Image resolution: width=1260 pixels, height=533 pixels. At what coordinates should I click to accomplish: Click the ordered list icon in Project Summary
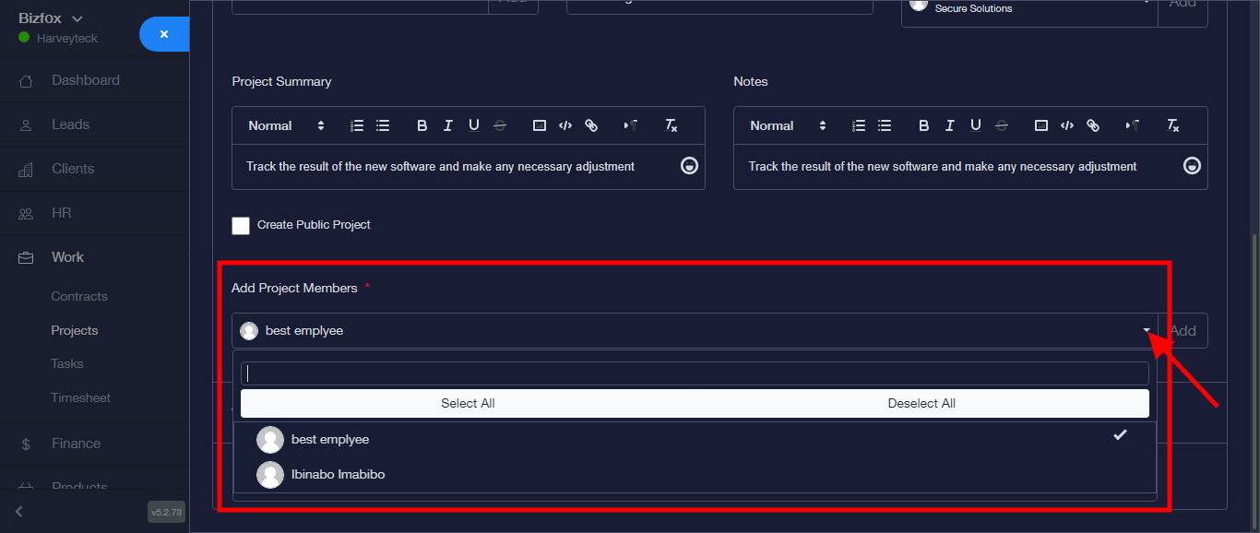point(357,125)
